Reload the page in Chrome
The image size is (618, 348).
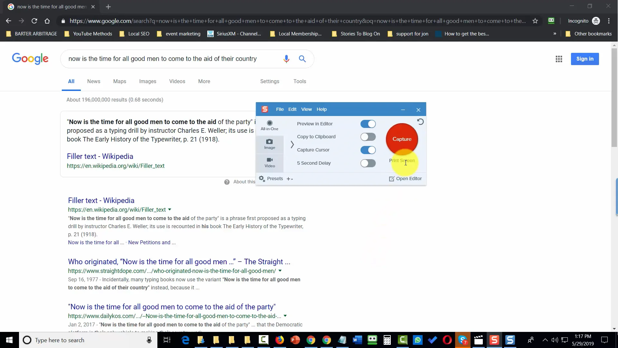tap(34, 21)
